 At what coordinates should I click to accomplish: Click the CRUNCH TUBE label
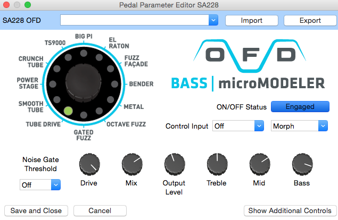point(31,62)
